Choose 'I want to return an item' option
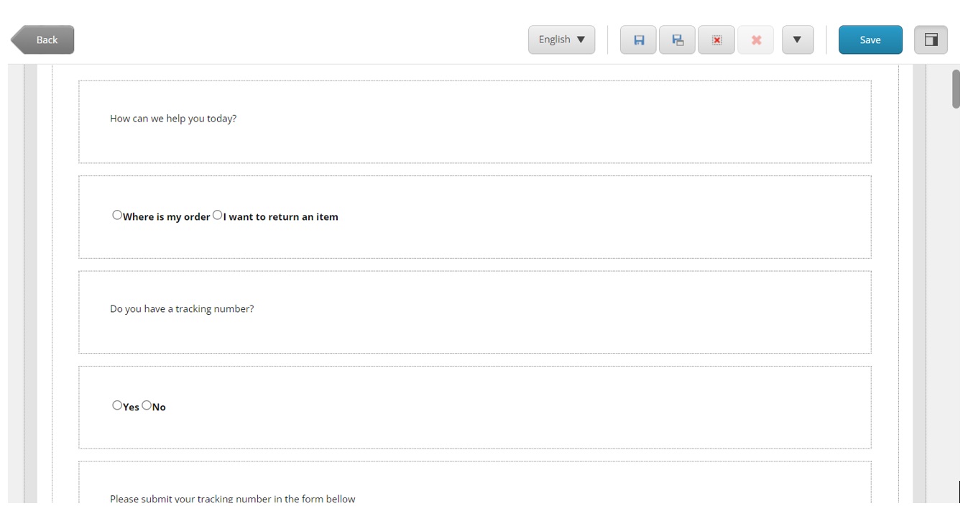Screen dimensions: 973x524 point(217,214)
